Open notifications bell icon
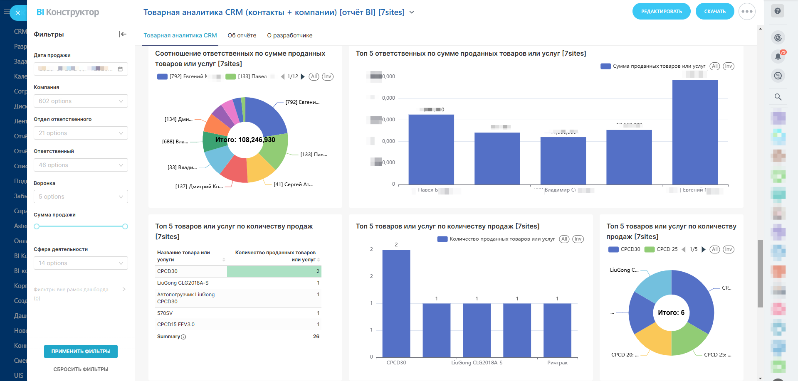The width and height of the screenshot is (798, 381). point(778,57)
